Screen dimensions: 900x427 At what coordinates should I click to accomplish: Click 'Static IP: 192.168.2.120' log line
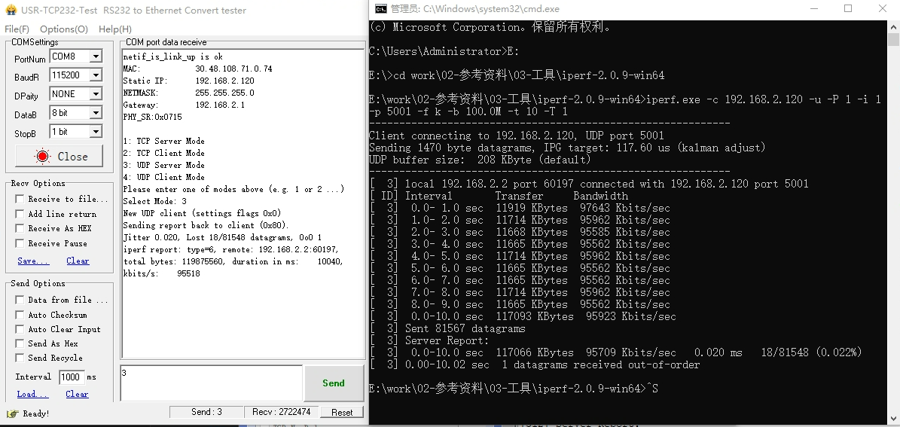(x=188, y=81)
